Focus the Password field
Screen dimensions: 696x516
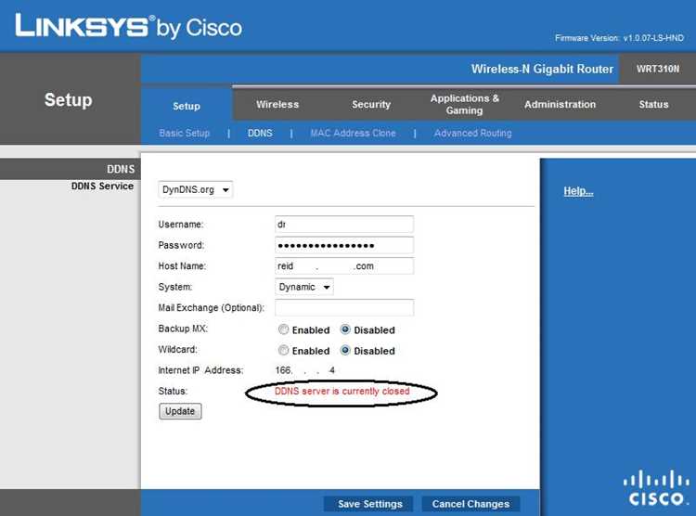tap(344, 245)
